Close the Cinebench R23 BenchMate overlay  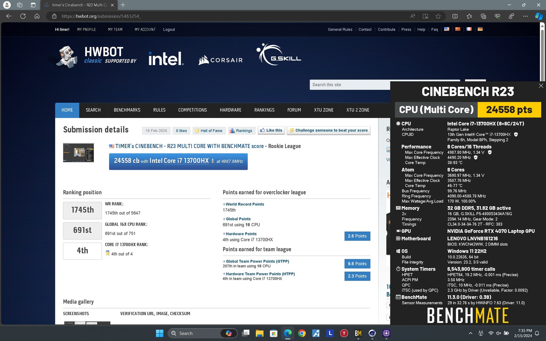541,86
